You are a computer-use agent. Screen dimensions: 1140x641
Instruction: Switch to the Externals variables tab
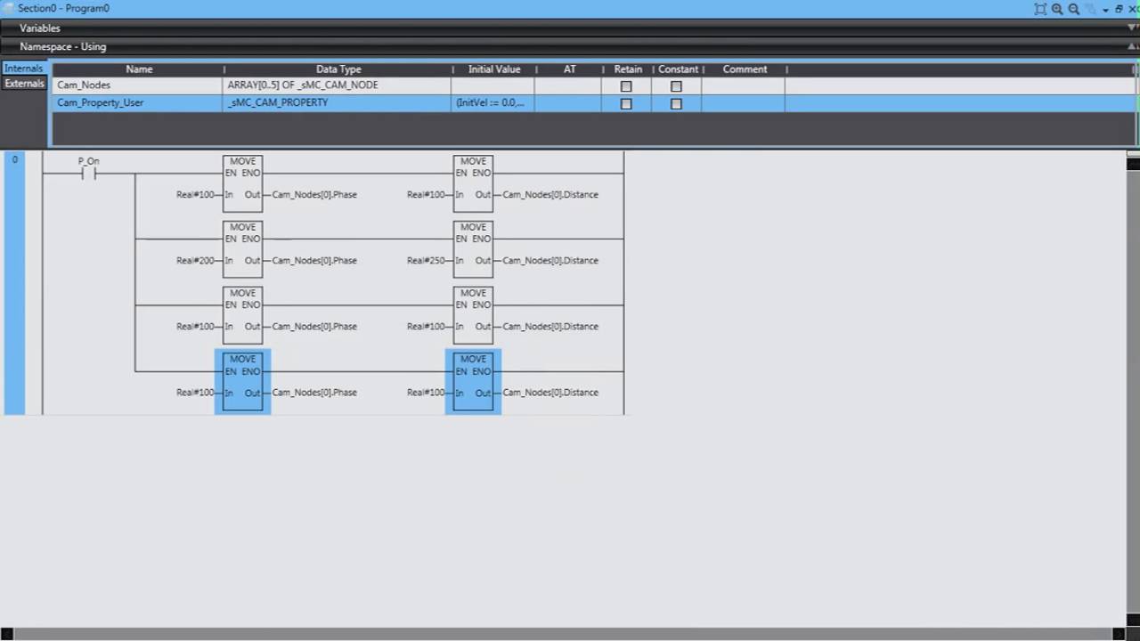click(x=24, y=84)
